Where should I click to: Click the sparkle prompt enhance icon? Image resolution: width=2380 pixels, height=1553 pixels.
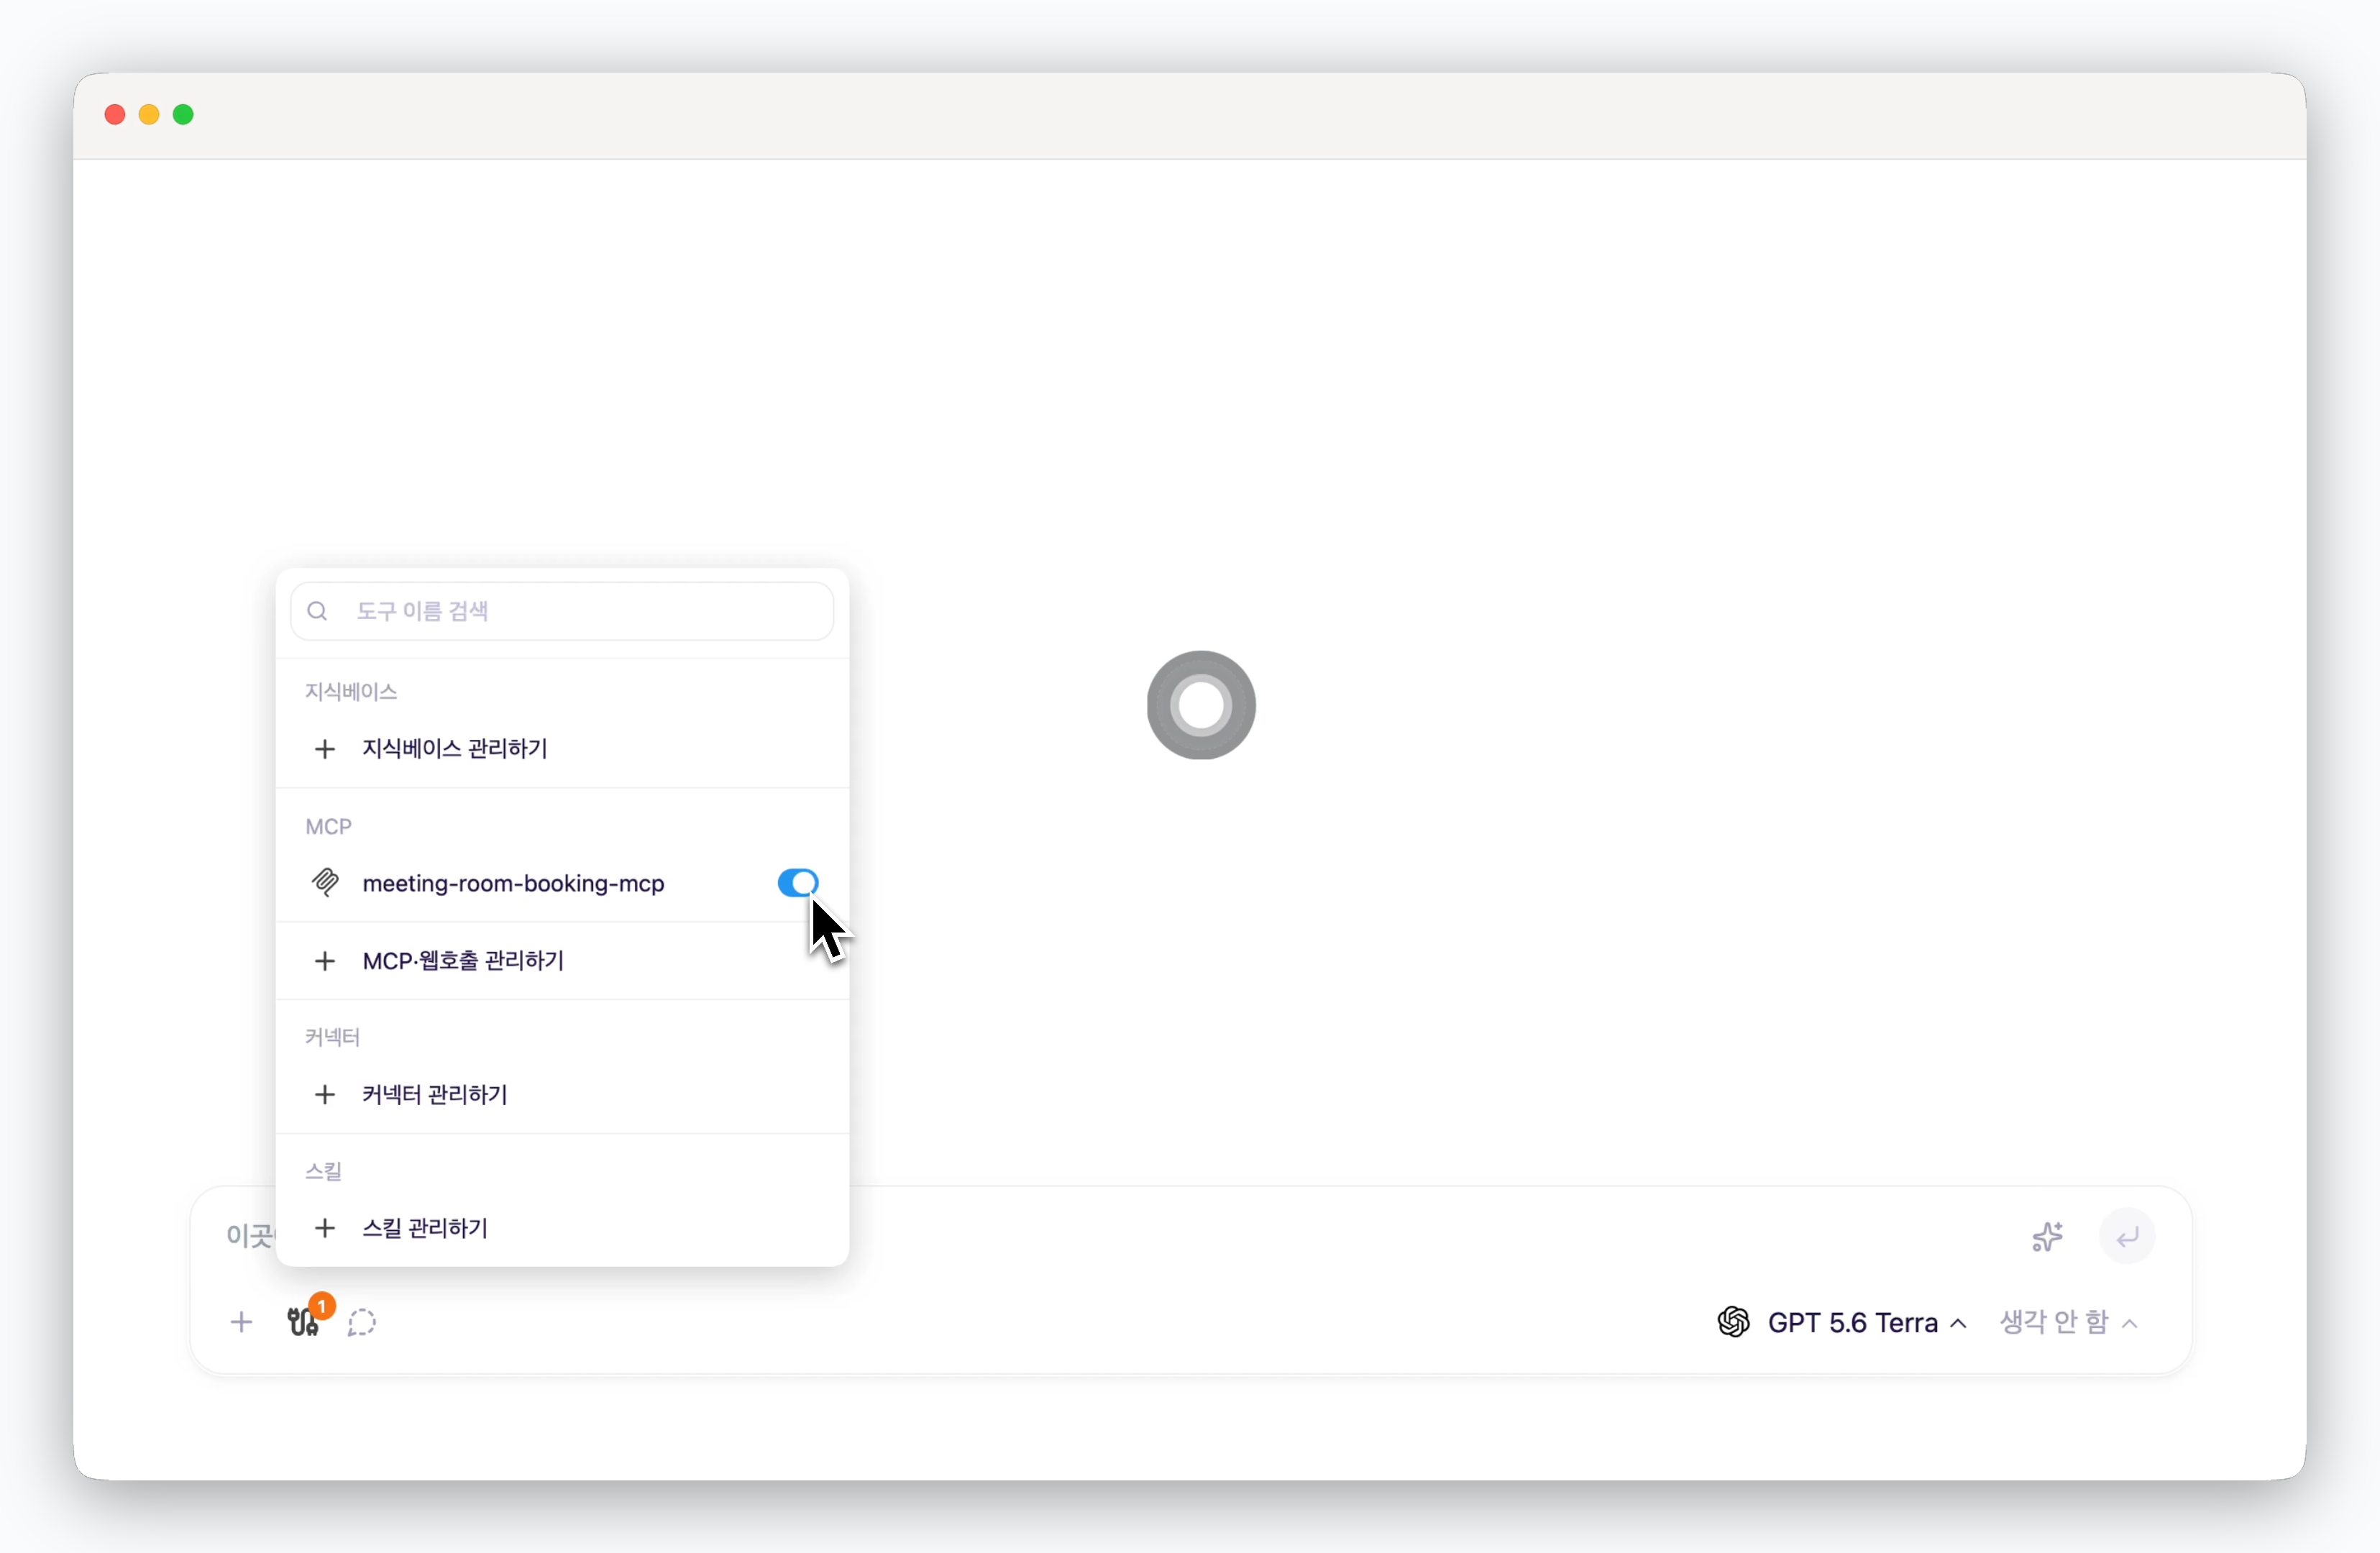click(x=2047, y=1237)
